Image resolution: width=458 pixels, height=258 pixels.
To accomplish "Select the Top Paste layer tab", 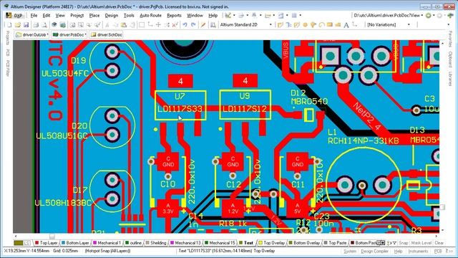I will [x=335, y=243].
